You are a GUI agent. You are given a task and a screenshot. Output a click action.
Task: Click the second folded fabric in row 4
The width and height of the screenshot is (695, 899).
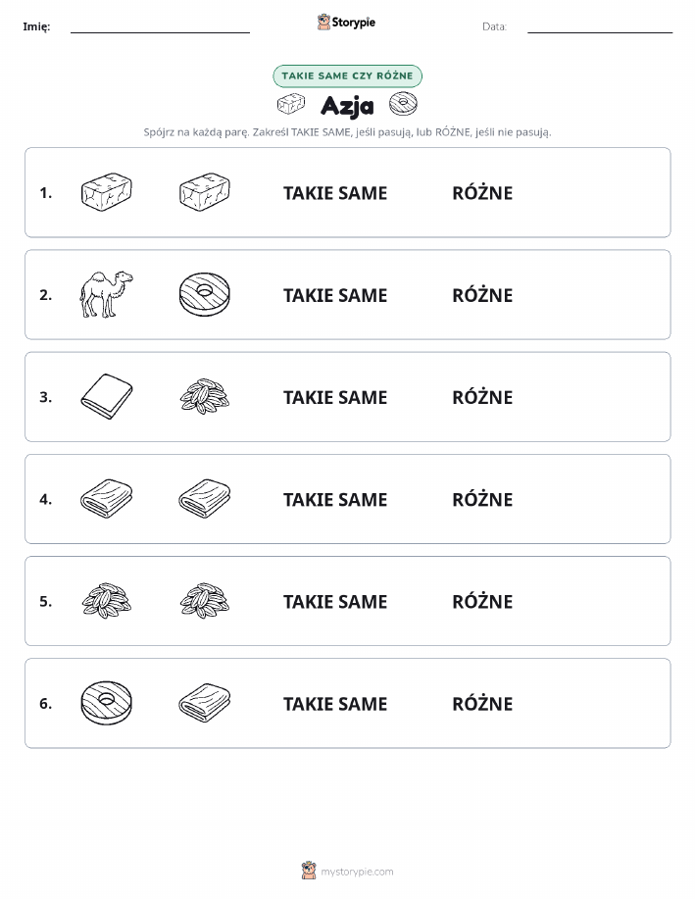(x=205, y=499)
